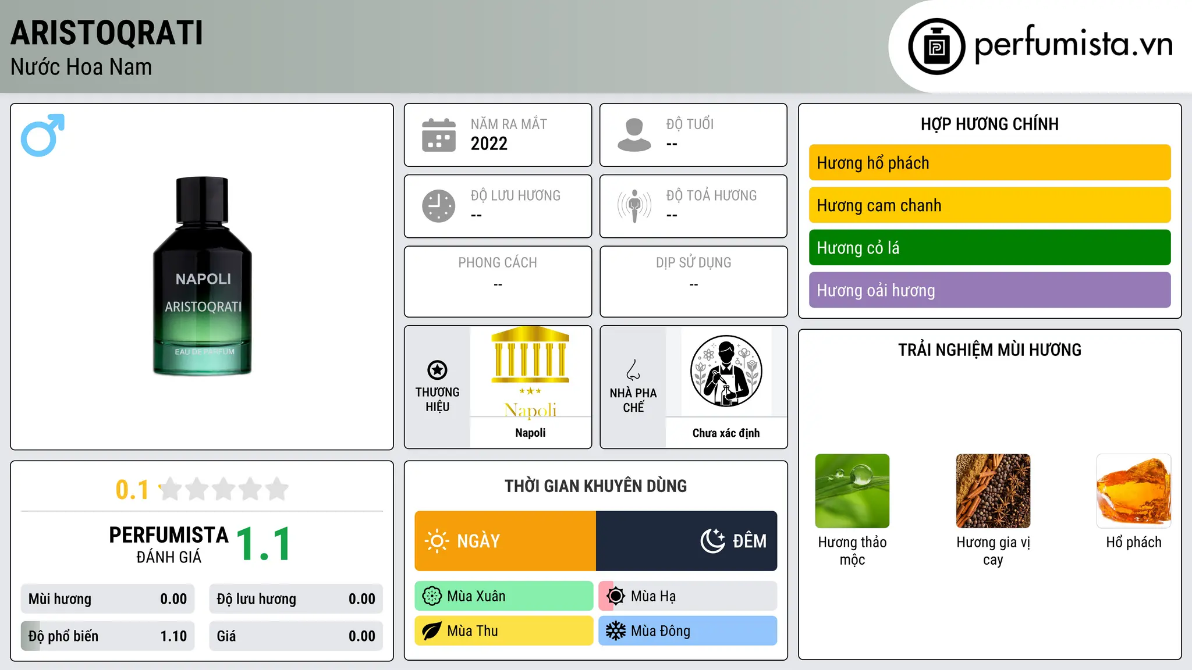This screenshot has height=670, width=1192.
Task: Click the Dịp sử dụng card
Action: point(693,281)
